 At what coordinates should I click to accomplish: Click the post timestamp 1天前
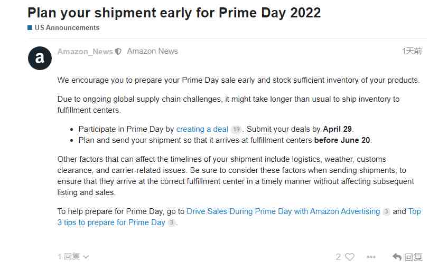tap(412, 51)
